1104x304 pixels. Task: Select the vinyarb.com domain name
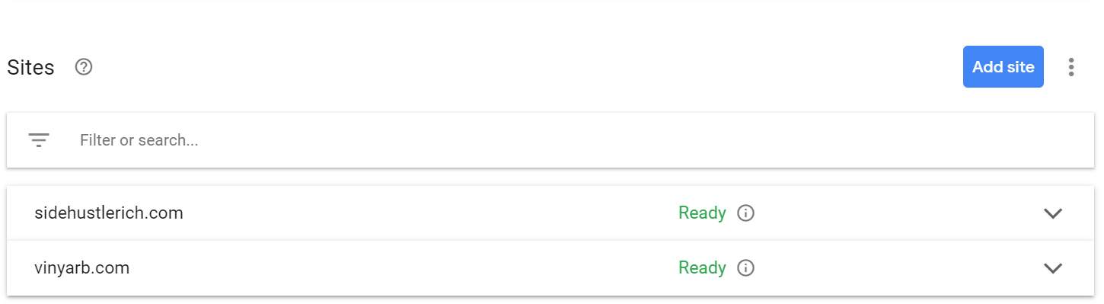click(x=82, y=268)
